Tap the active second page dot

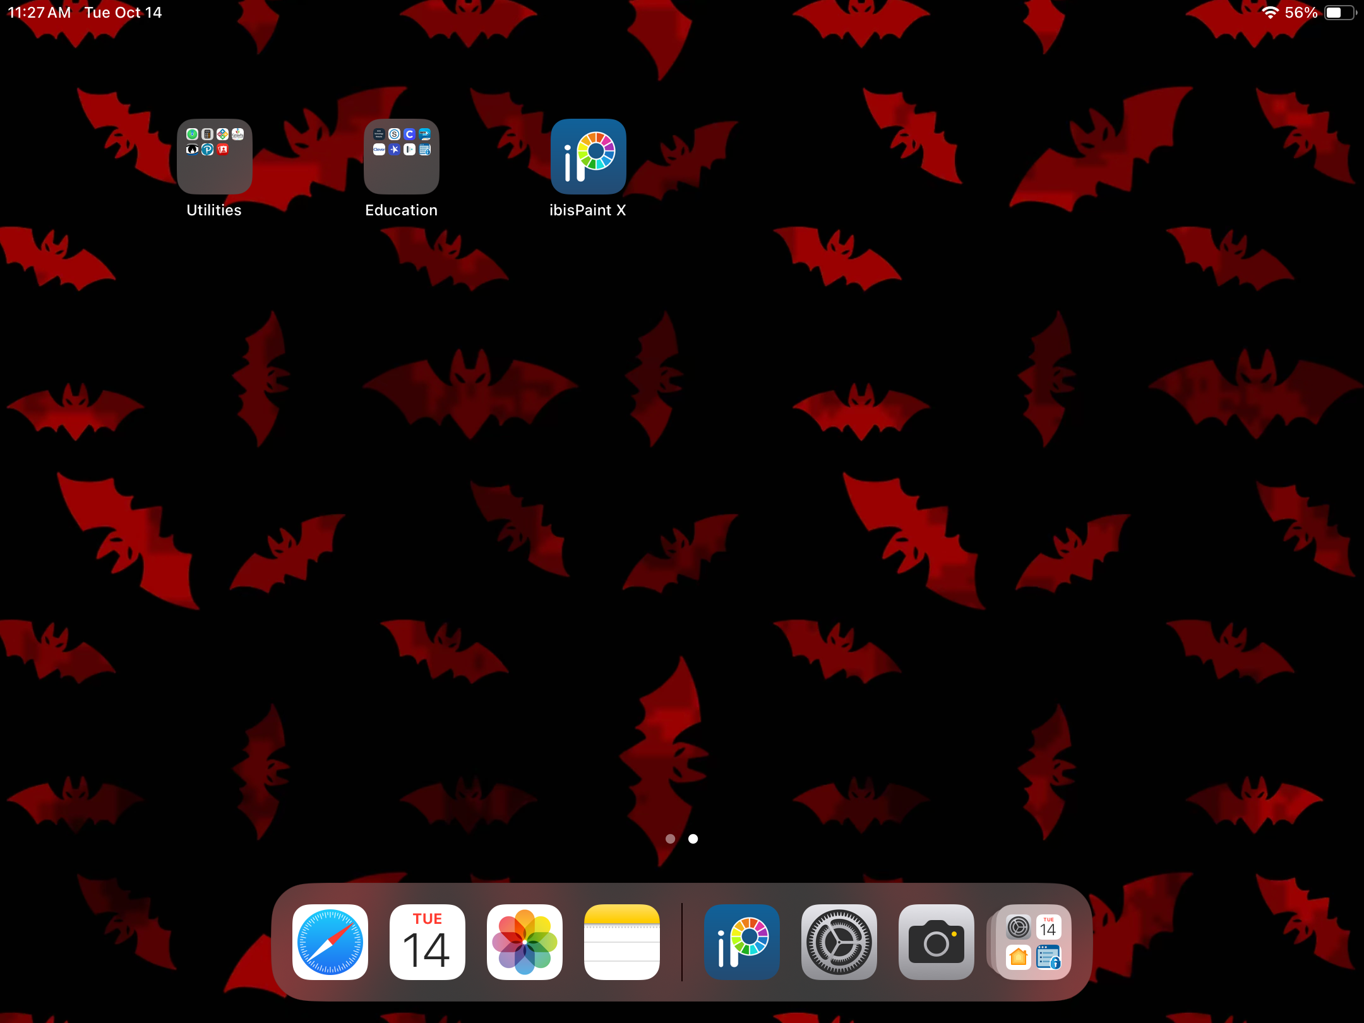click(x=693, y=839)
